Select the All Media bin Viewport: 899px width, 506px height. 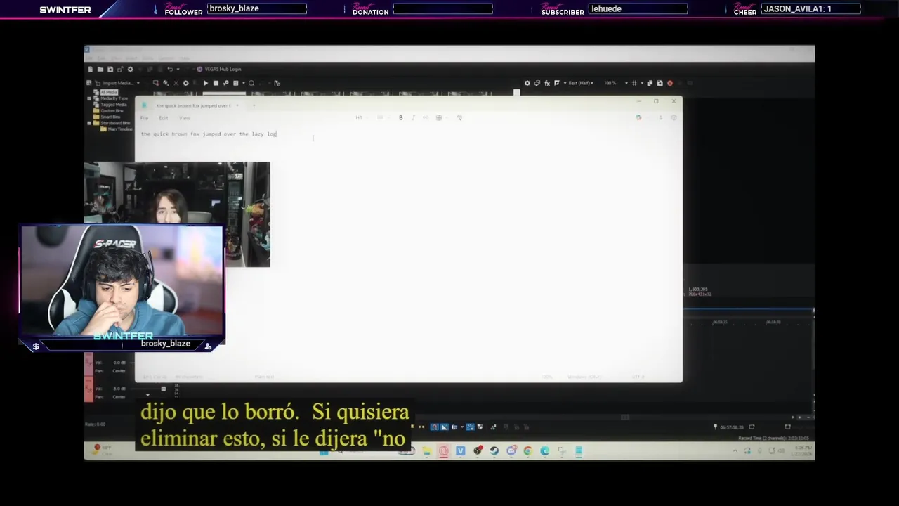(109, 92)
